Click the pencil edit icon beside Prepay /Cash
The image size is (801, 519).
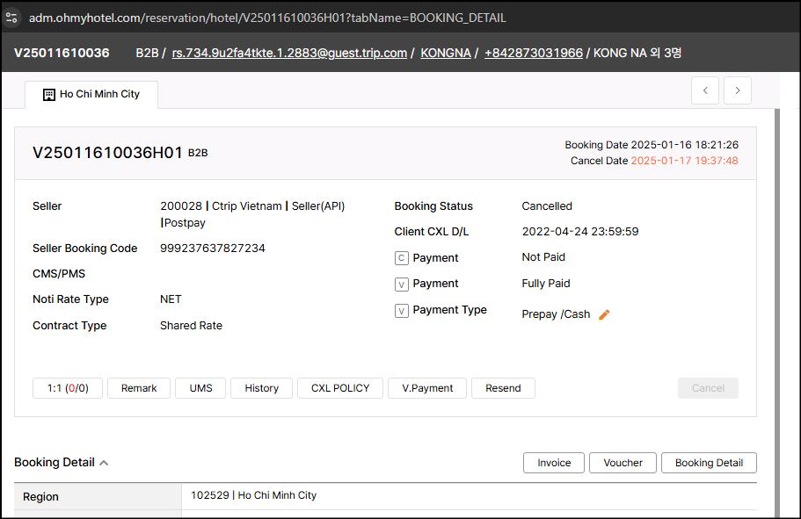[x=604, y=314]
